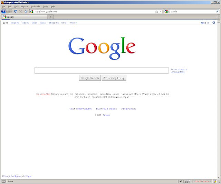
Task: Click the Google Search button
Action: pos(90,78)
